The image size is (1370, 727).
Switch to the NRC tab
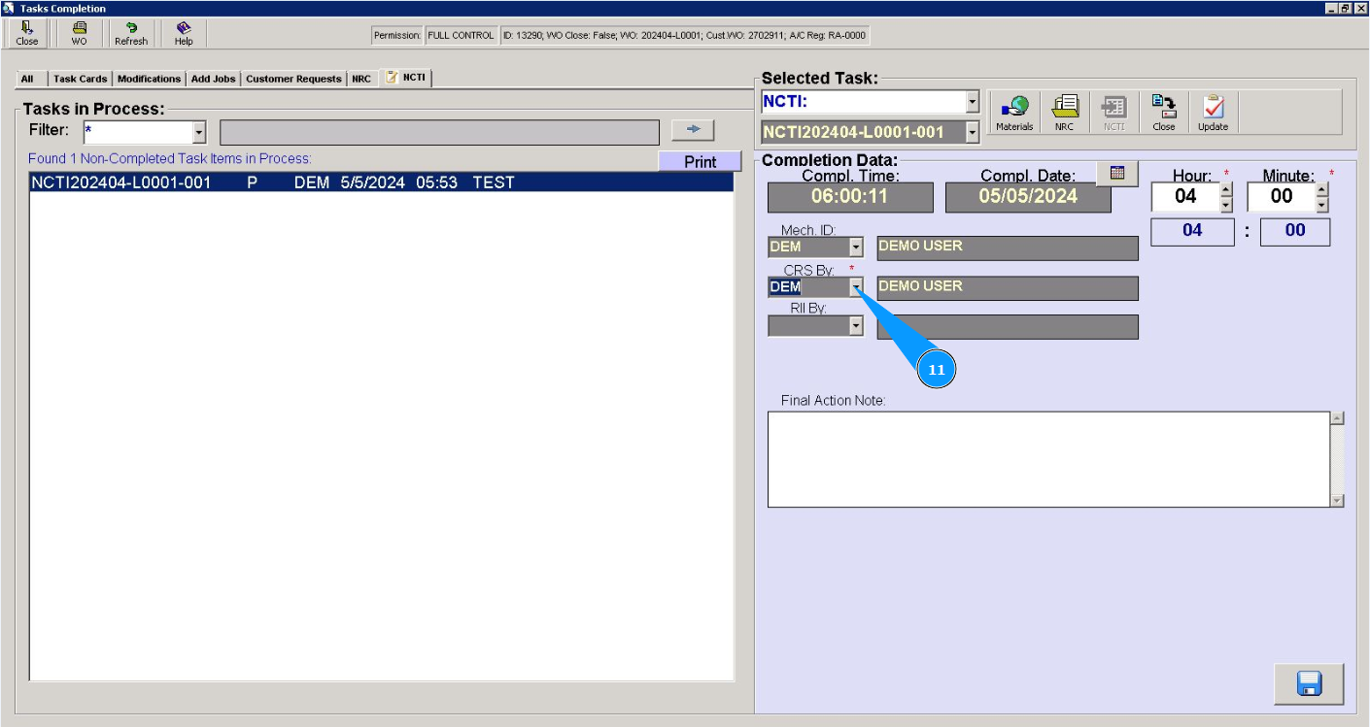click(x=361, y=79)
